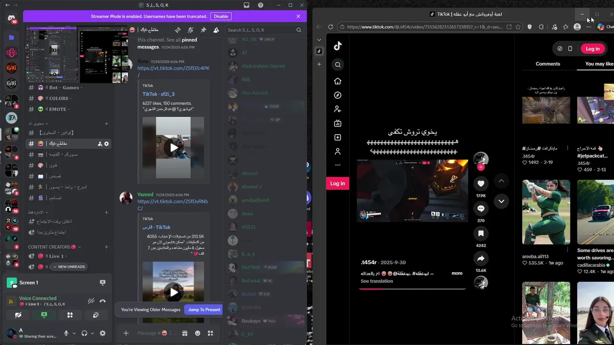Refresh the TikTok browser page

[x=331, y=27]
